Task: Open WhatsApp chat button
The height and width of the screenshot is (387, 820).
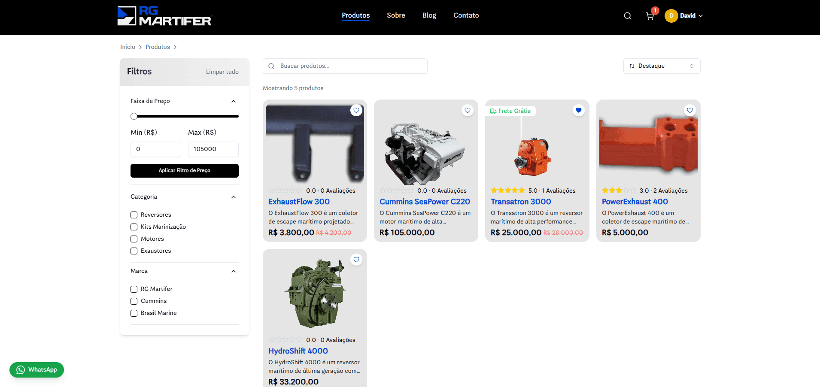Action: [37, 370]
